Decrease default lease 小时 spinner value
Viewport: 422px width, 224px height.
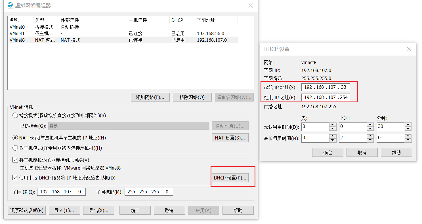point(370,129)
